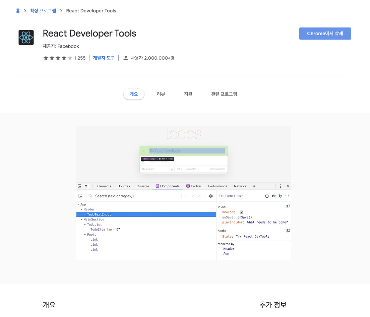Collapse the MainSection tree node

[82, 219]
